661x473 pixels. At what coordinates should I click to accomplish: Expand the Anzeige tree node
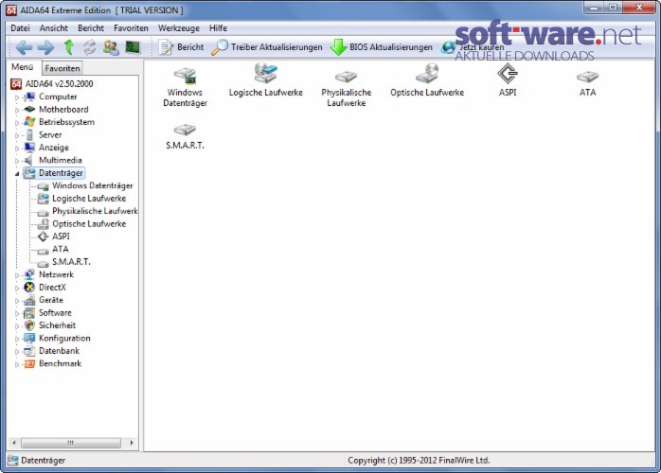pyautogui.click(x=17, y=149)
